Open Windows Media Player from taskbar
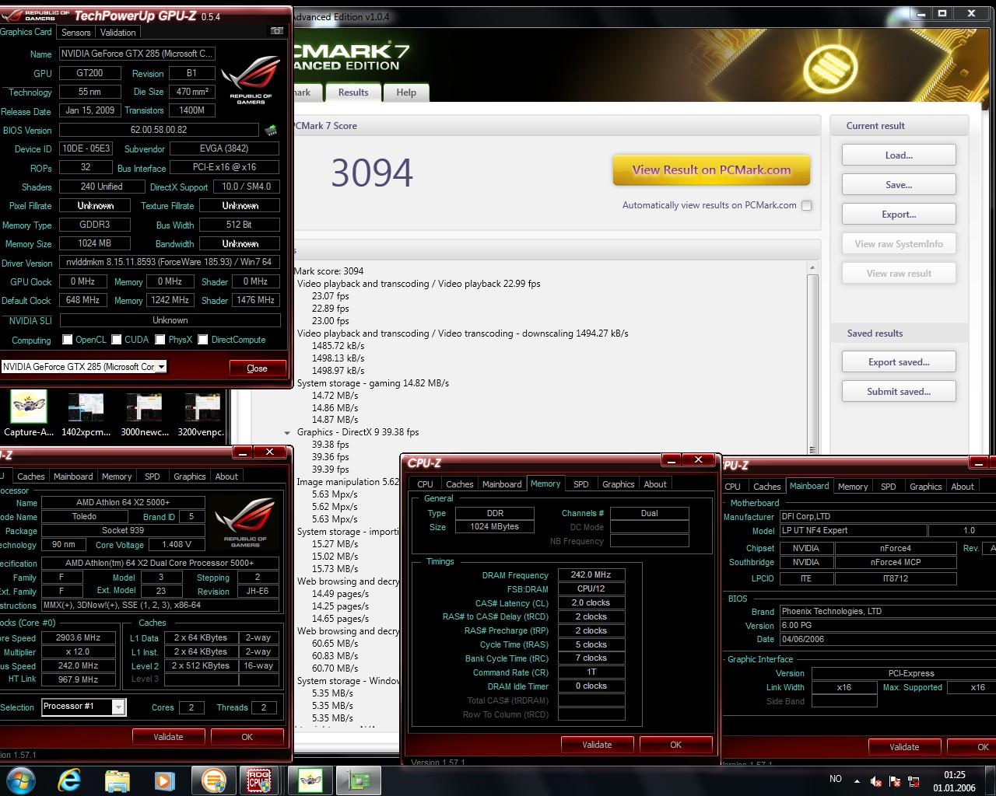Viewport: 996px width, 796px height. 164,780
